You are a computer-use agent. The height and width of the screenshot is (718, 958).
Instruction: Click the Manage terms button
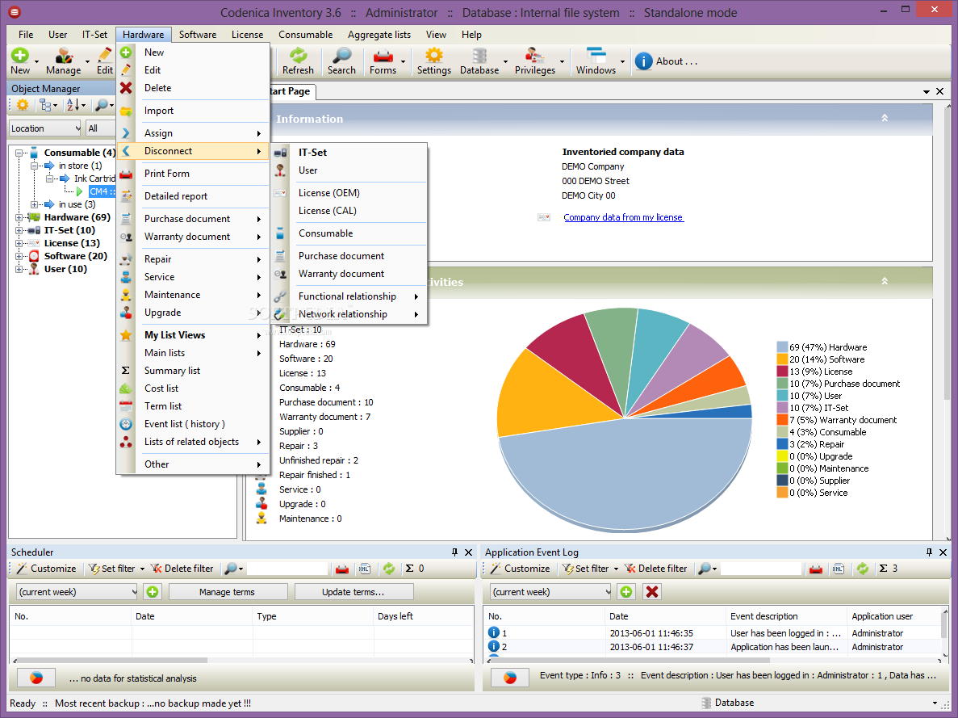[x=228, y=592]
